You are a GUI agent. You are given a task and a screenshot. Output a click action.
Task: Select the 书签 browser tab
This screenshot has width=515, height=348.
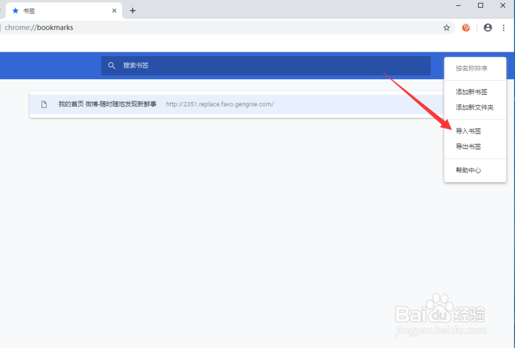[x=64, y=11]
